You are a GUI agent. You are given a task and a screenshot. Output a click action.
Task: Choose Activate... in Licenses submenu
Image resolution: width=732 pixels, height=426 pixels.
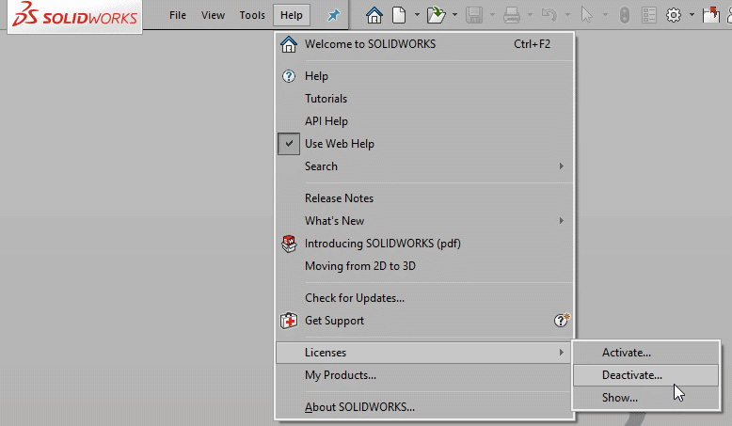coord(646,353)
